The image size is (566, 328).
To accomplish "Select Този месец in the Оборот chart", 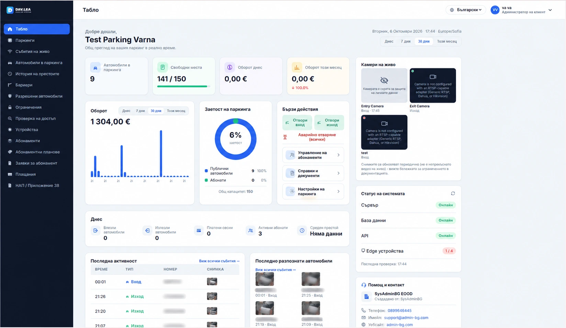I will [x=176, y=111].
